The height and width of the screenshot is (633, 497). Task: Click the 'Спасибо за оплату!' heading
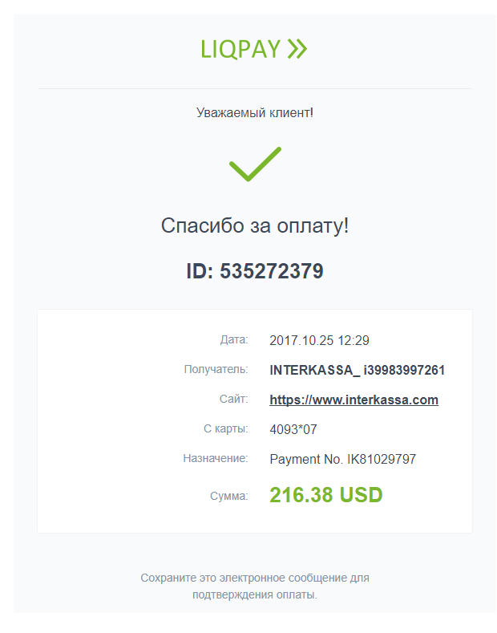[x=255, y=225]
